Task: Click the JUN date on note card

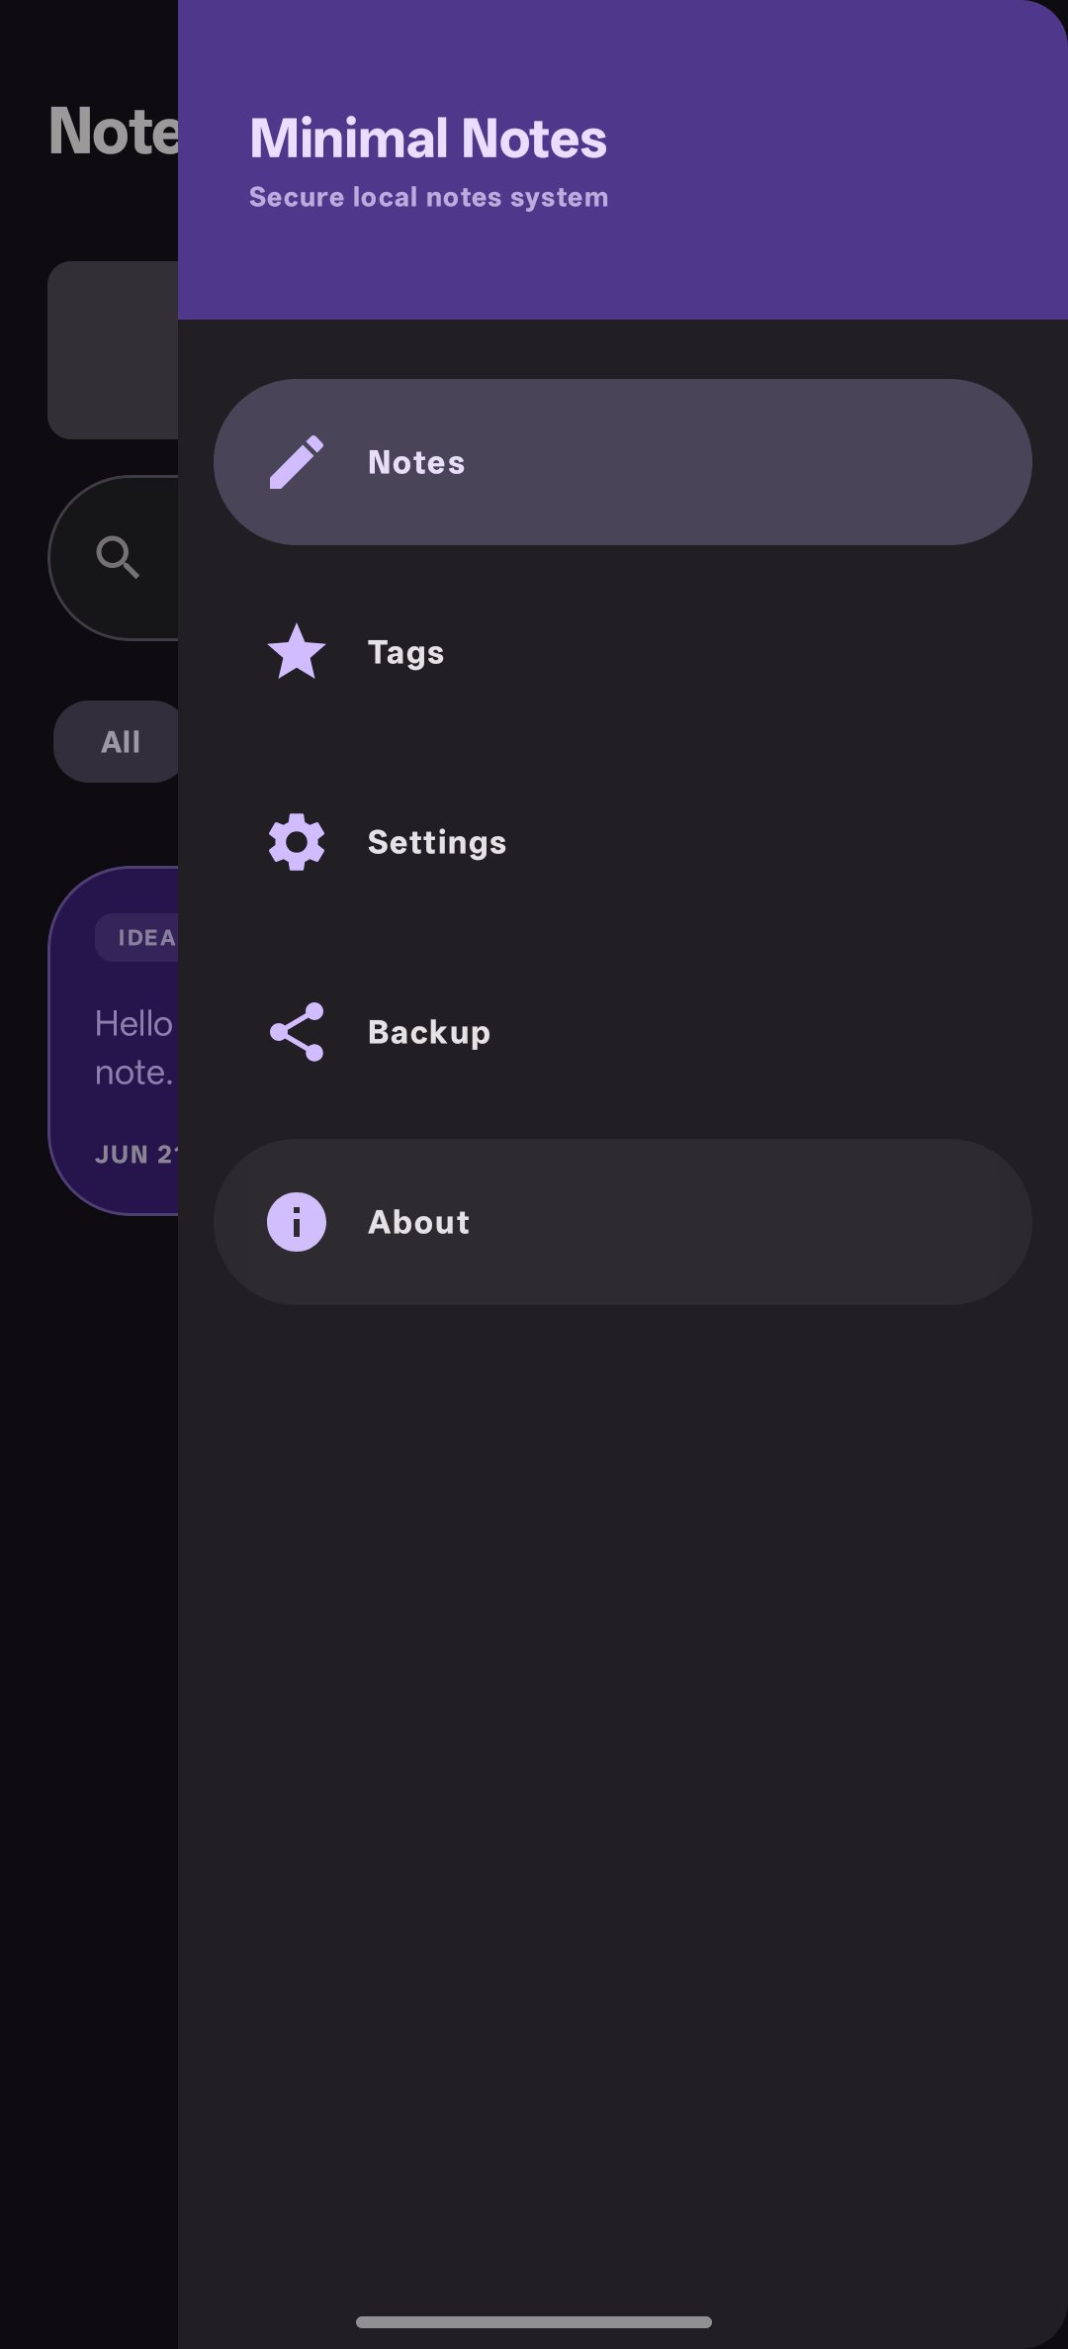Action: [136, 1154]
